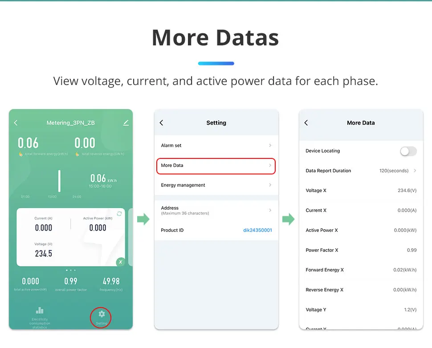The image size is (432, 348).
Task: Tap the Forward Energy X row
Action: pos(361,270)
